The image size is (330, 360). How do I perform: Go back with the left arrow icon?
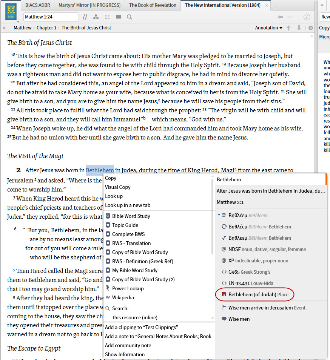point(280,17)
